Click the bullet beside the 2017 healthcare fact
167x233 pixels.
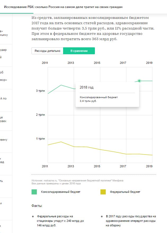pos(102,217)
